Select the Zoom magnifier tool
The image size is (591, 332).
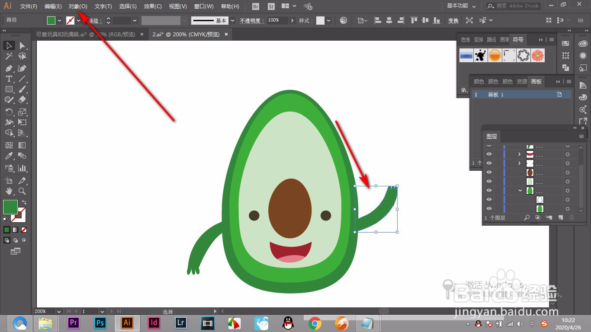(x=22, y=191)
